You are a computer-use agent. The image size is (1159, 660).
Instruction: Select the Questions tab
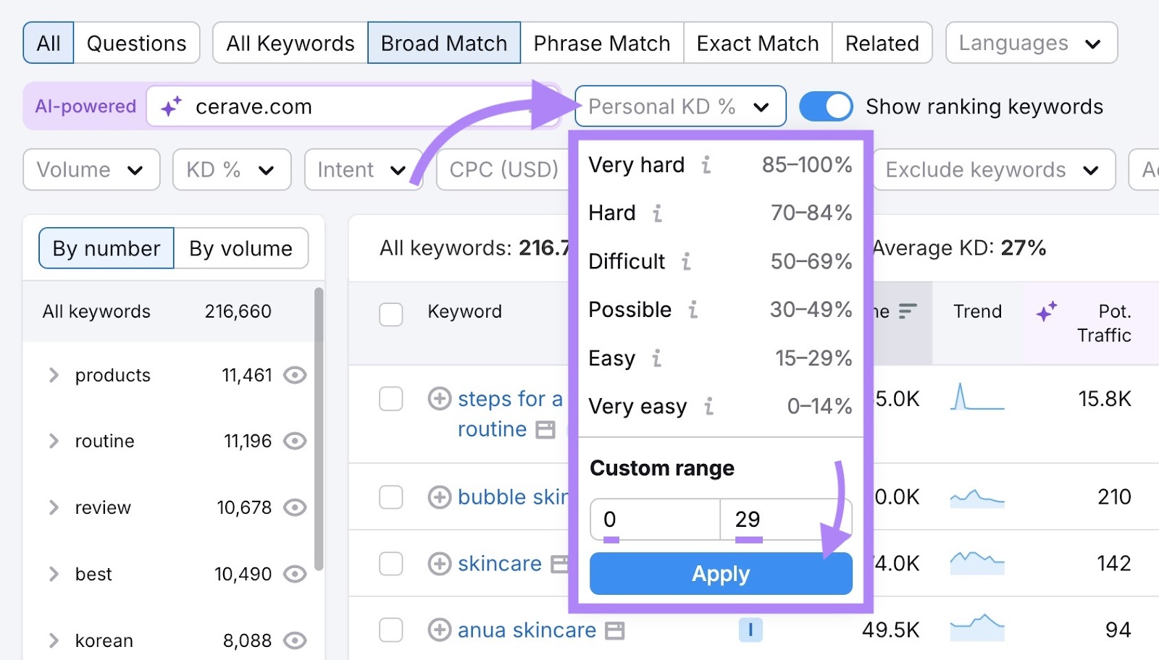point(136,43)
